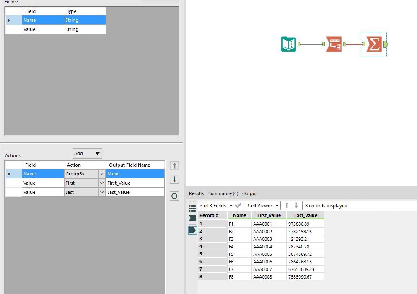Select cell F2 in results
This screenshot has width=417, height=294.
tap(239, 232)
